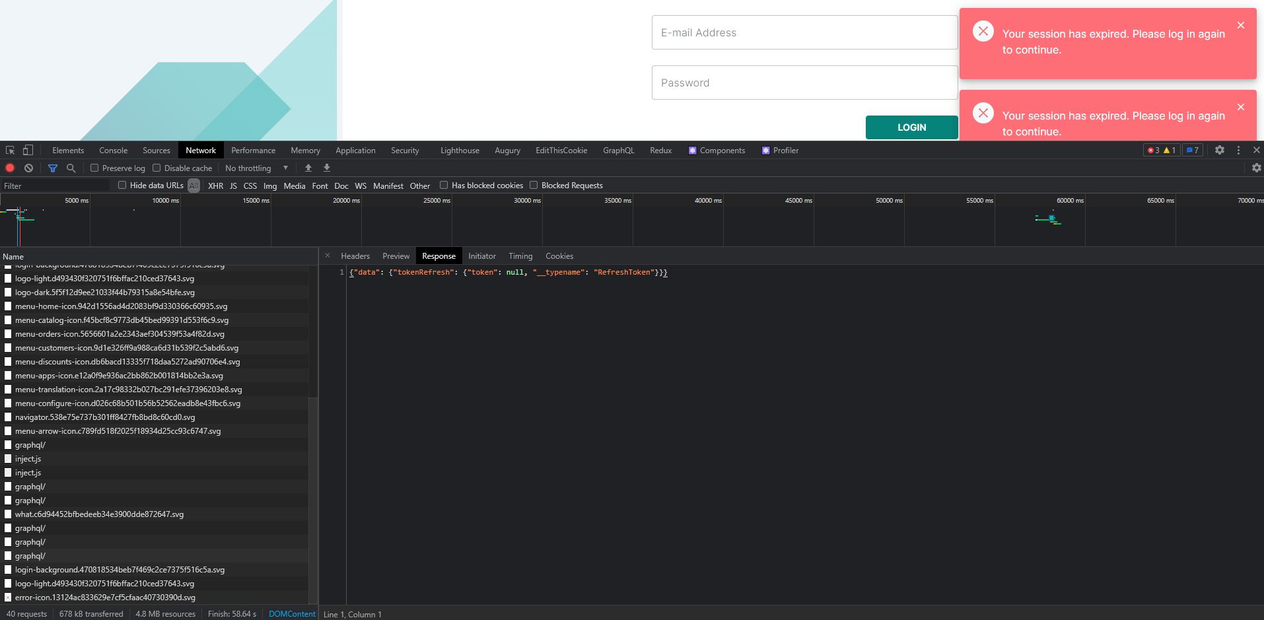The width and height of the screenshot is (1264, 620).
Task: Check Has blocked cookies
Action: (444, 185)
